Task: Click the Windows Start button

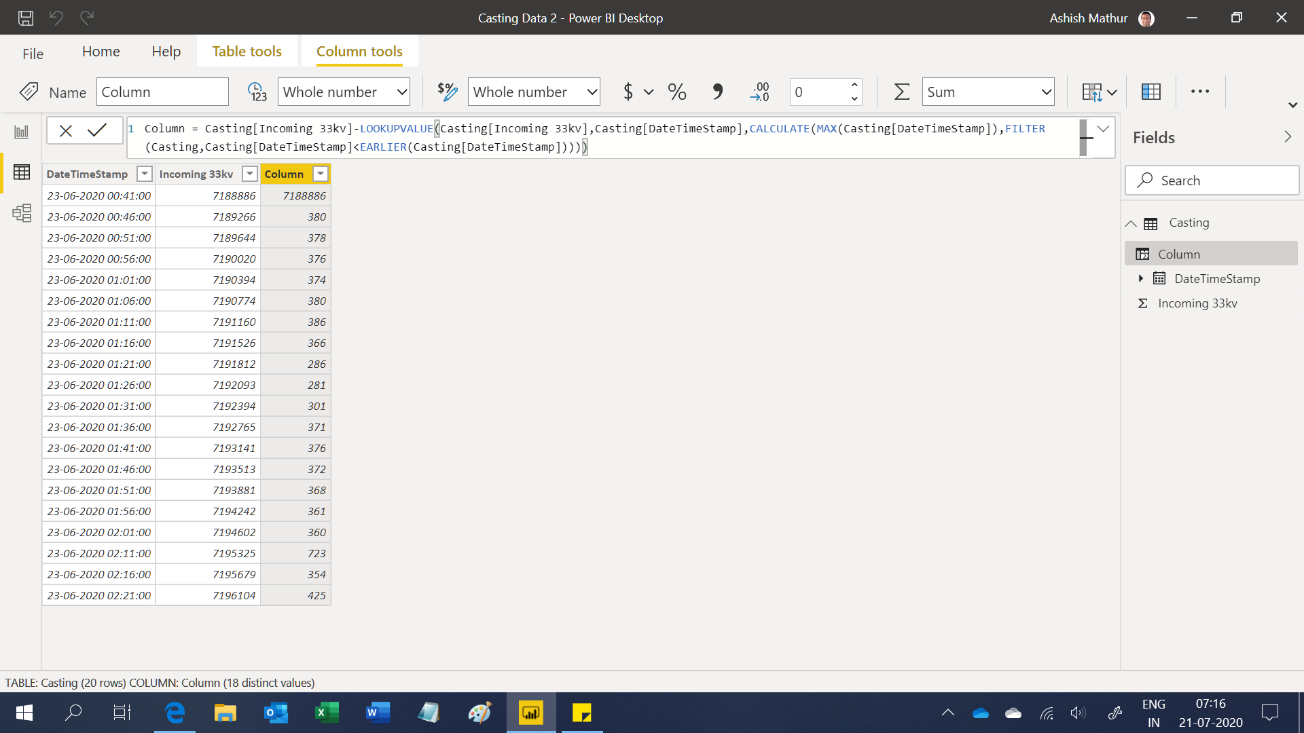Action: coord(24,713)
